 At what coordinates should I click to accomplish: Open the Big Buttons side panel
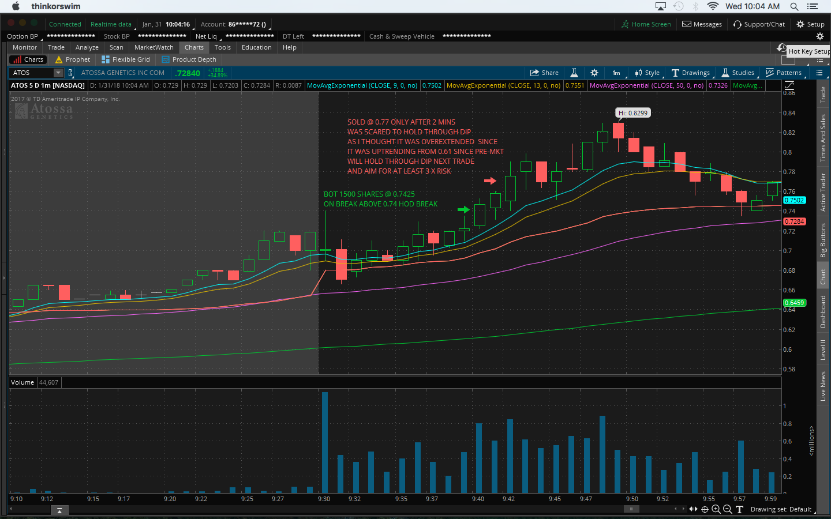823,240
